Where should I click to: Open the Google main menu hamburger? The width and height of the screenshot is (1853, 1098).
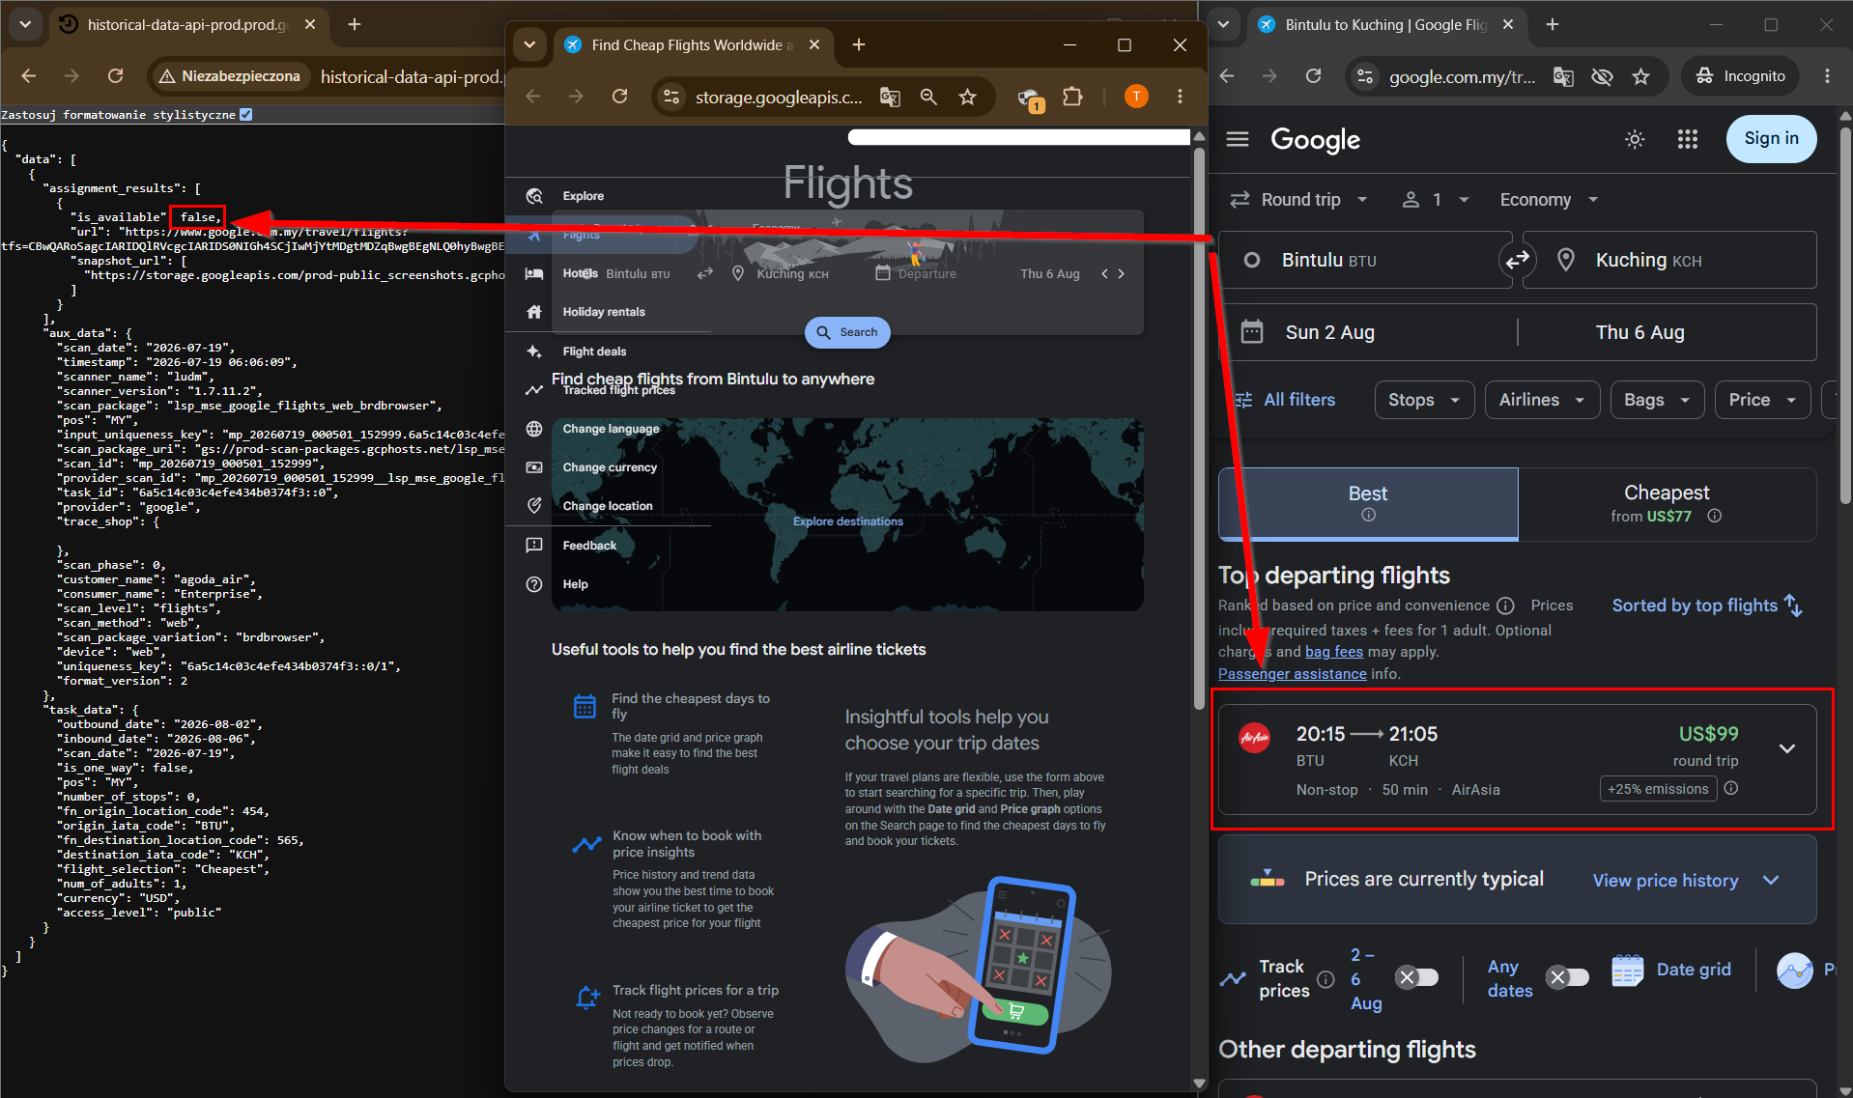pyautogui.click(x=1238, y=139)
